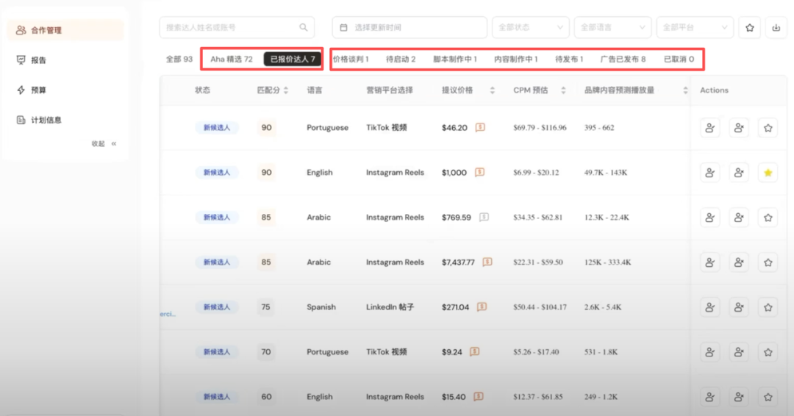
Task: Favorite the creator in the $9.24 row
Action: click(768, 352)
